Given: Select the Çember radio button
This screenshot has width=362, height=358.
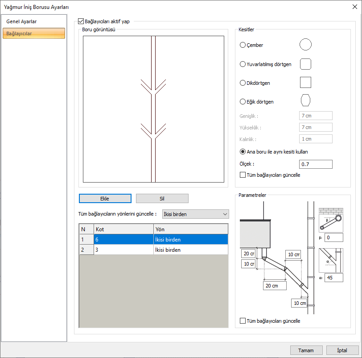Looking at the screenshot, I should pos(243,45).
